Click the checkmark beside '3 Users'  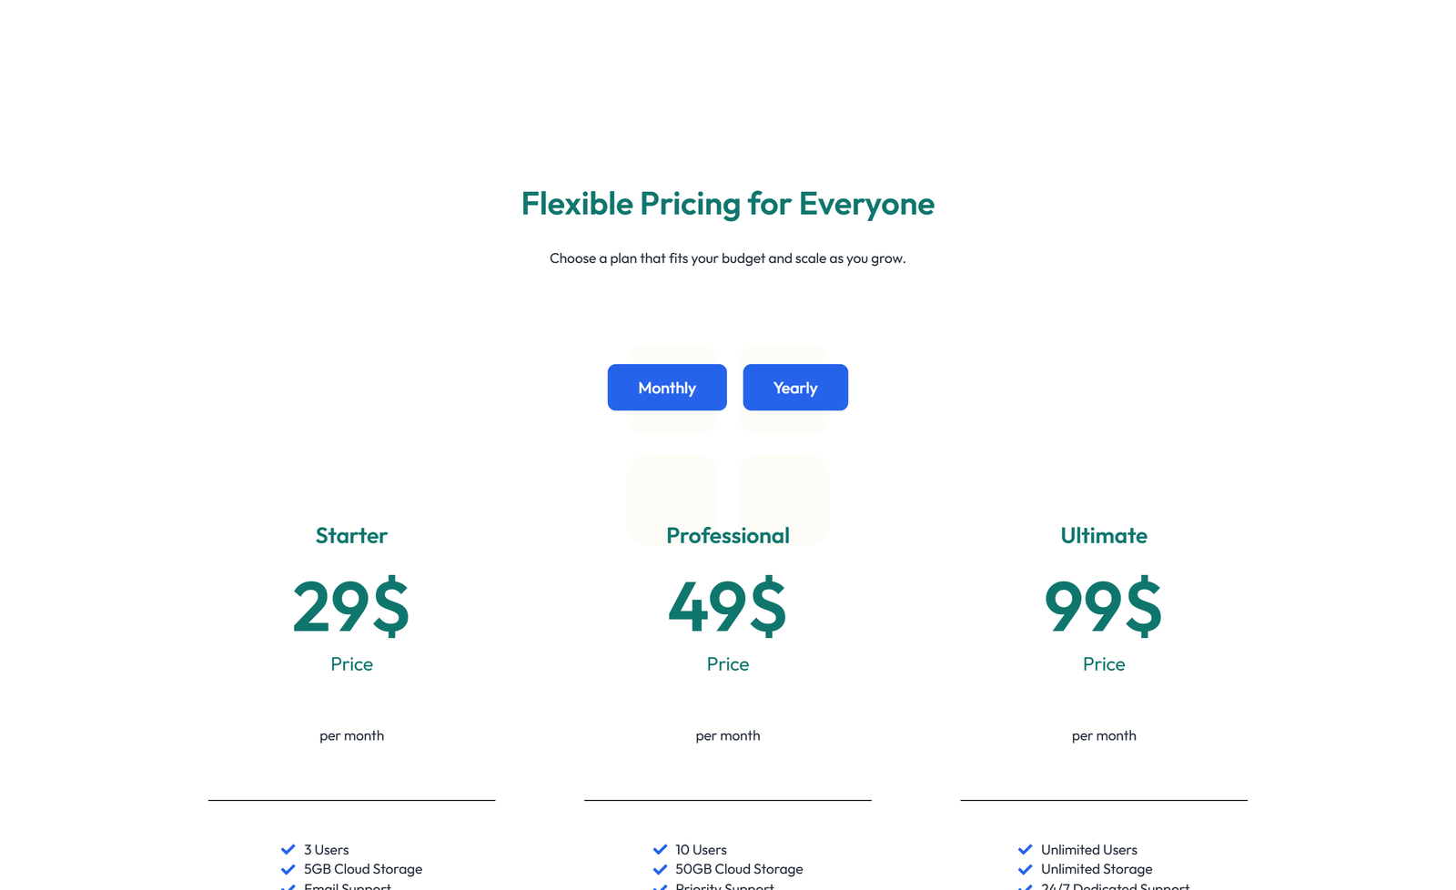point(289,848)
